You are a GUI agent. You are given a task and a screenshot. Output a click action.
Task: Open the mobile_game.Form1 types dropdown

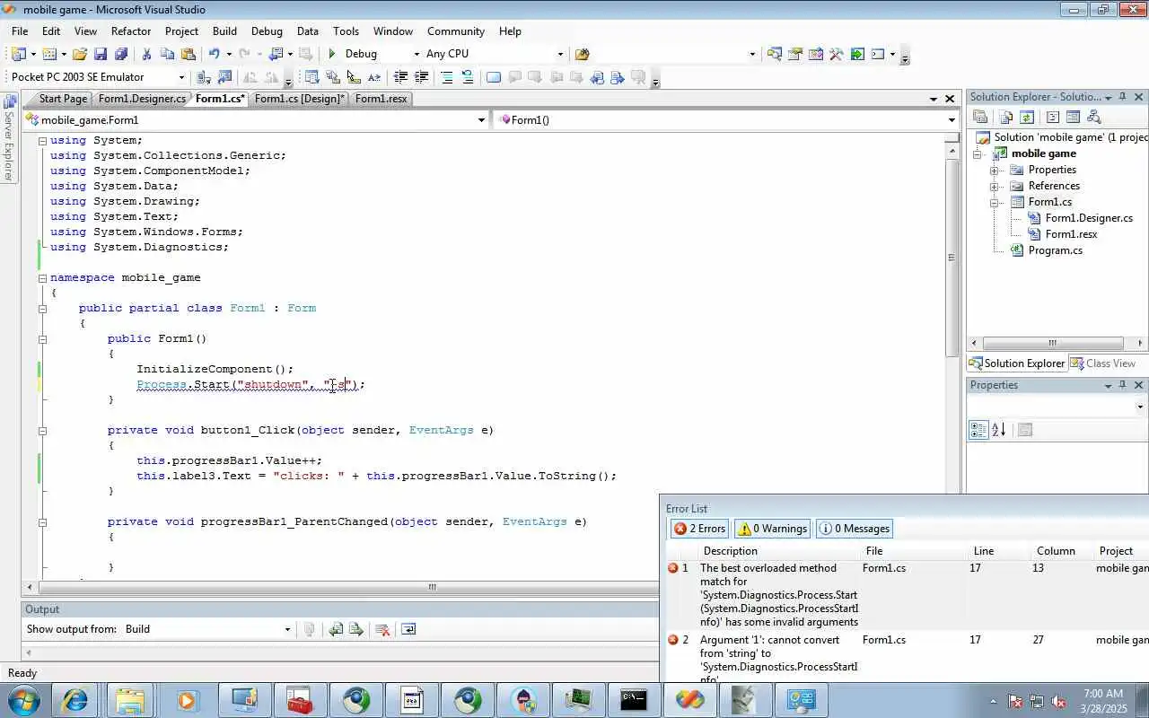[481, 119]
